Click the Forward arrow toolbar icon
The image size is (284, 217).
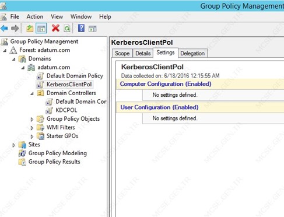[15, 29]
